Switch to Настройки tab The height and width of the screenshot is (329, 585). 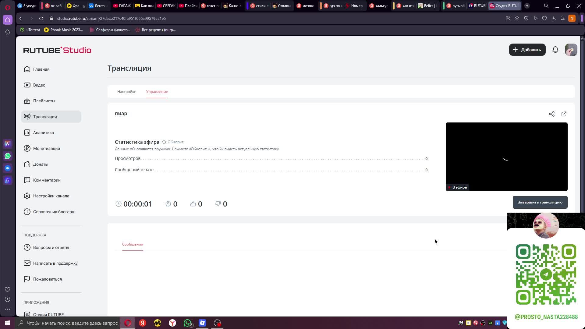tap(127, 92)
